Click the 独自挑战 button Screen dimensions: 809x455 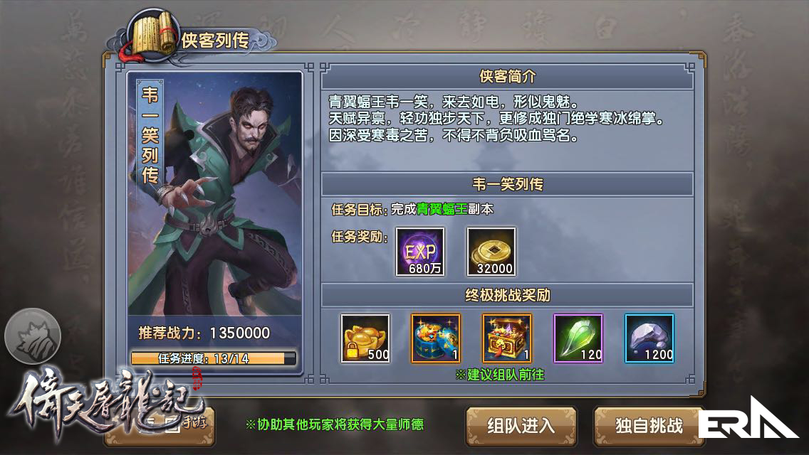click(649, 426)
